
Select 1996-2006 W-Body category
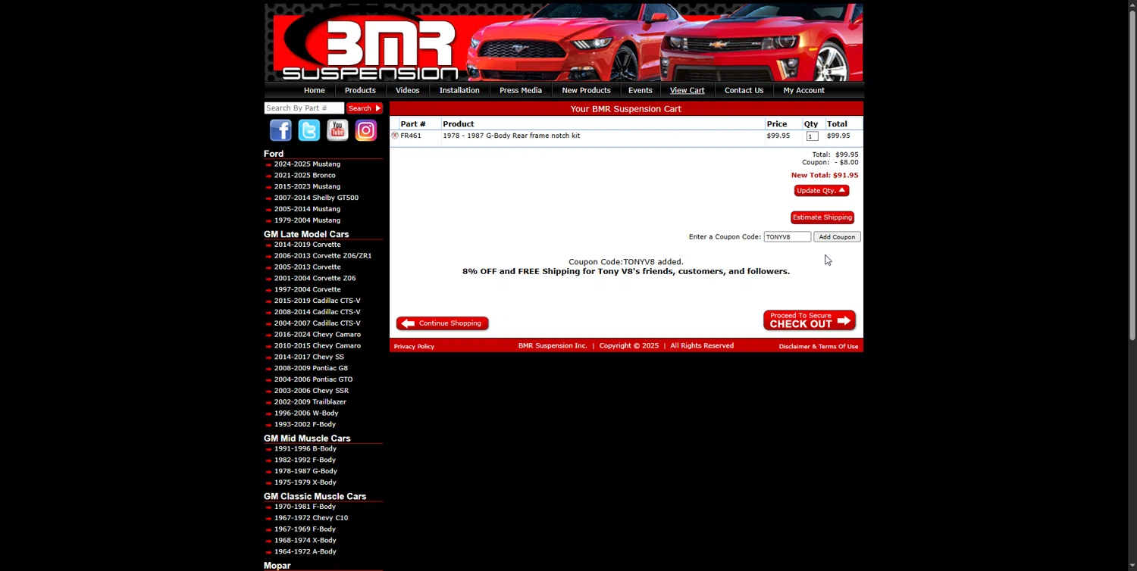[306, 413]
